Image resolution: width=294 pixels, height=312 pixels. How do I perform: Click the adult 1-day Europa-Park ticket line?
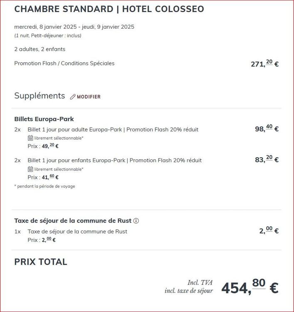pos(113,129)
